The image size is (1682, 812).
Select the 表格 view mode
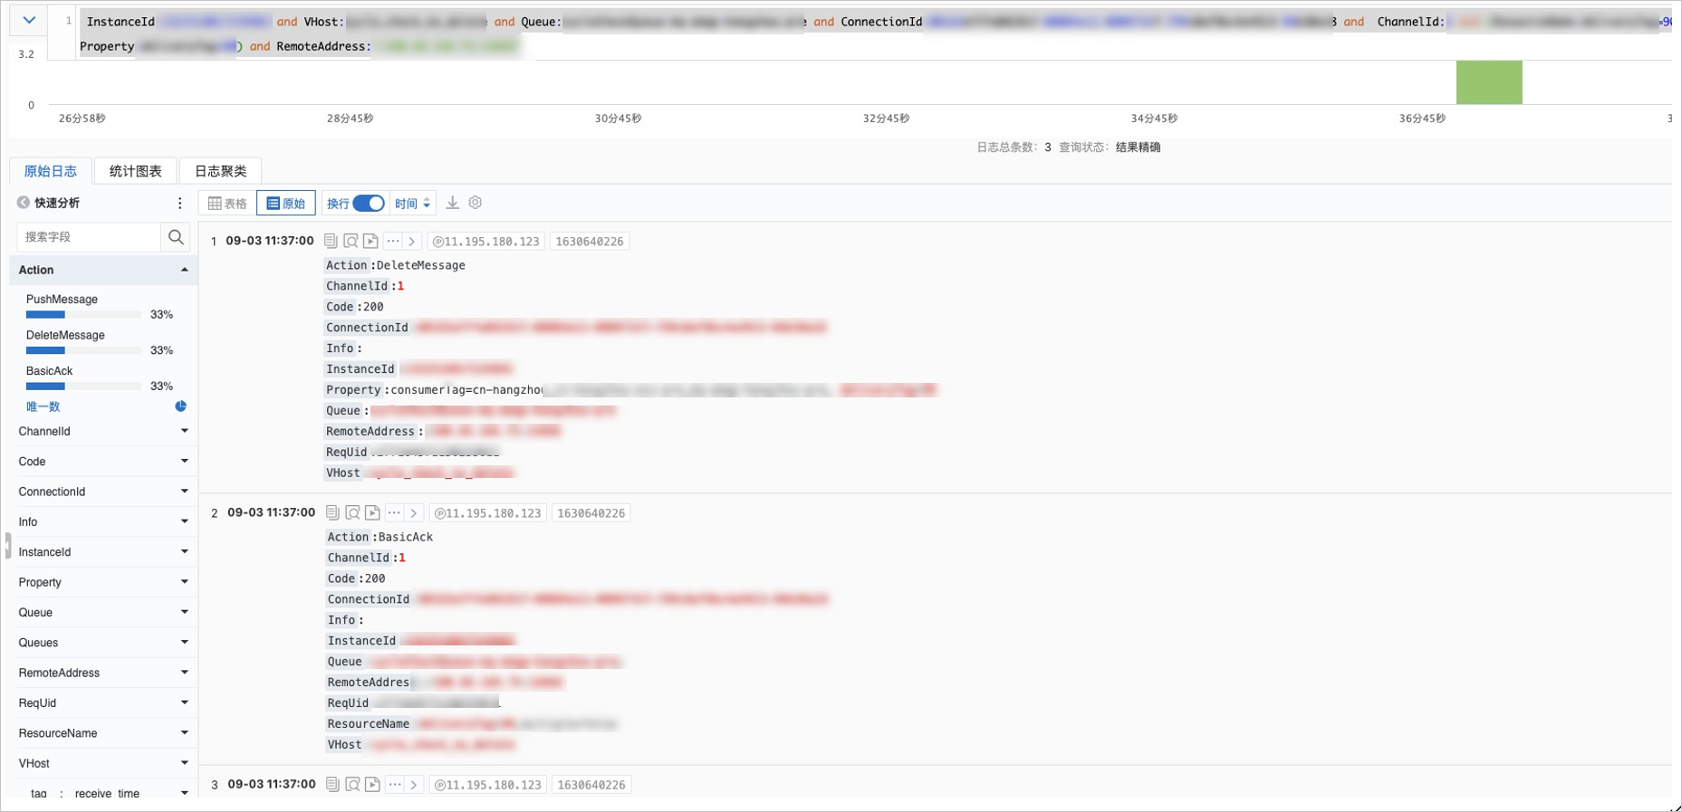227,204
